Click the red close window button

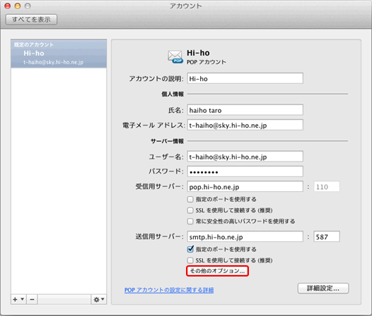pyautogui.click(x=8, y=6)
